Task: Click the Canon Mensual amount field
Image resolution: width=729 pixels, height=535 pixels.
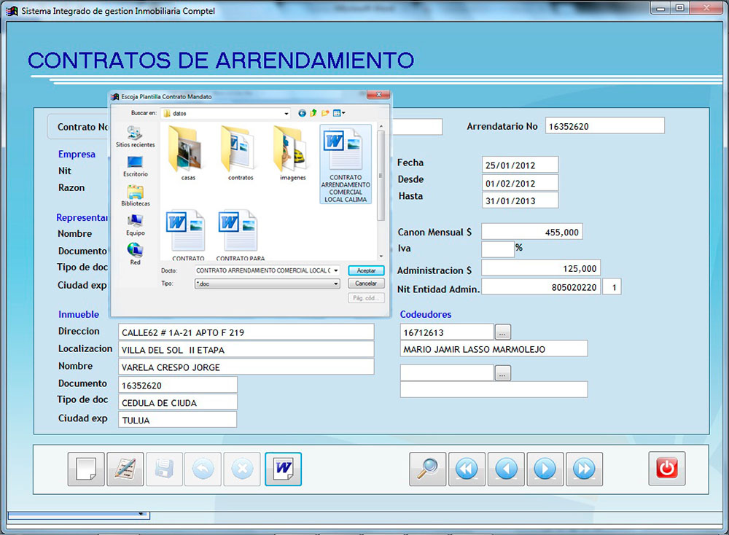Action: [x=531, y=232]
